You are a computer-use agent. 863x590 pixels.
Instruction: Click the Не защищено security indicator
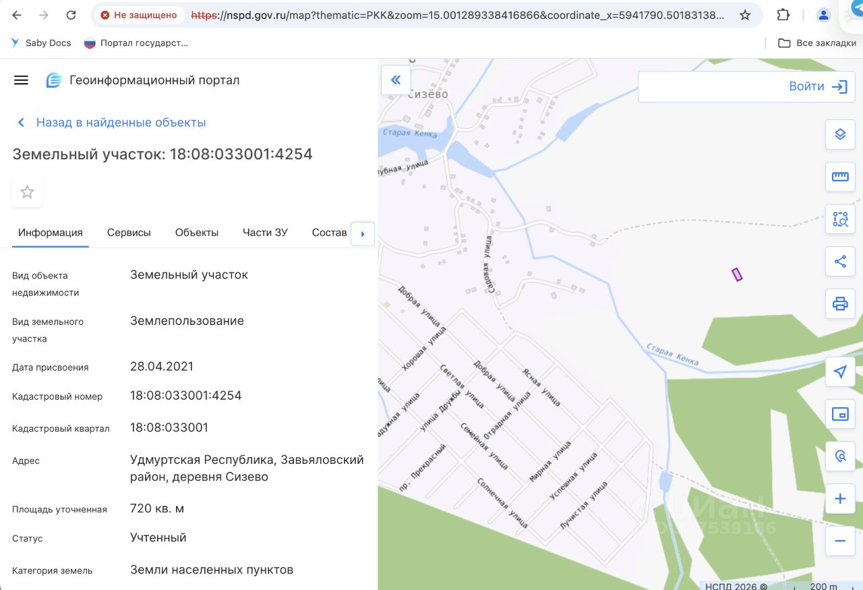pyautogui.click(x=138, y=15)
